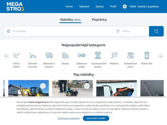Select the Vysokozdvižné plošiny lift icon

point(98,55)
